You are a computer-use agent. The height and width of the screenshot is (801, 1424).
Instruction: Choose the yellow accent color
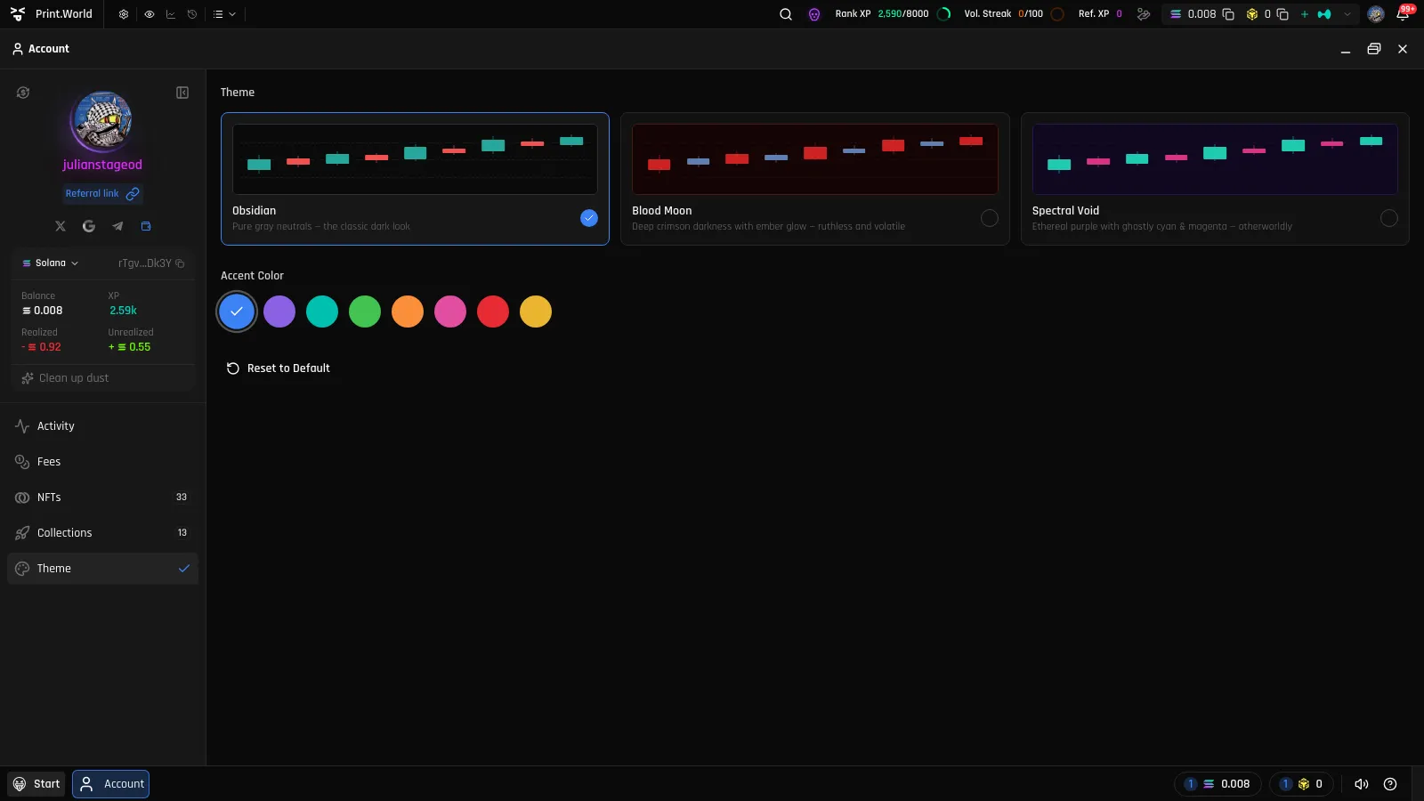[536, 311]
